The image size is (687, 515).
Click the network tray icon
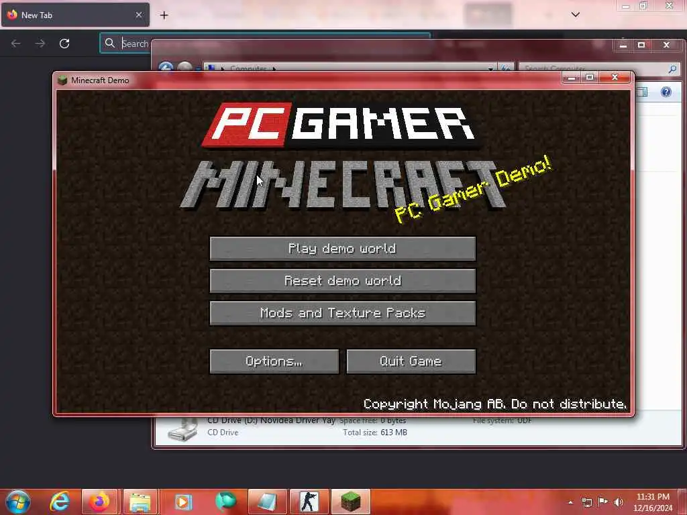(587, 502)
